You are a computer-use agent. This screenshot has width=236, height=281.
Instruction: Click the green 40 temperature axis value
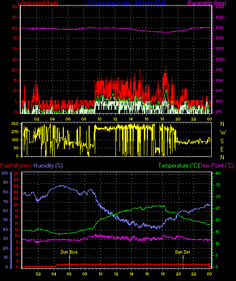pyautogui.click(x=218, y=173)
